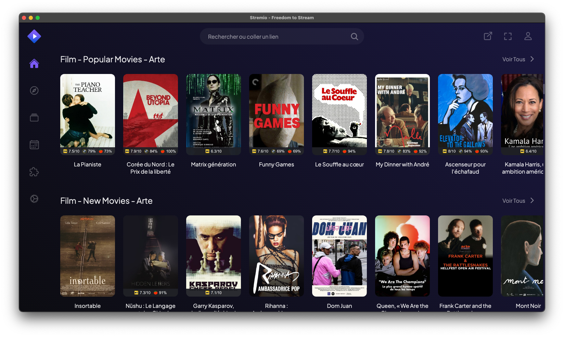Viewport: 564px width, 337px height.
Task: Open Rihanna Ambassadrice Pop poster
Action: [x=277, y=256]
